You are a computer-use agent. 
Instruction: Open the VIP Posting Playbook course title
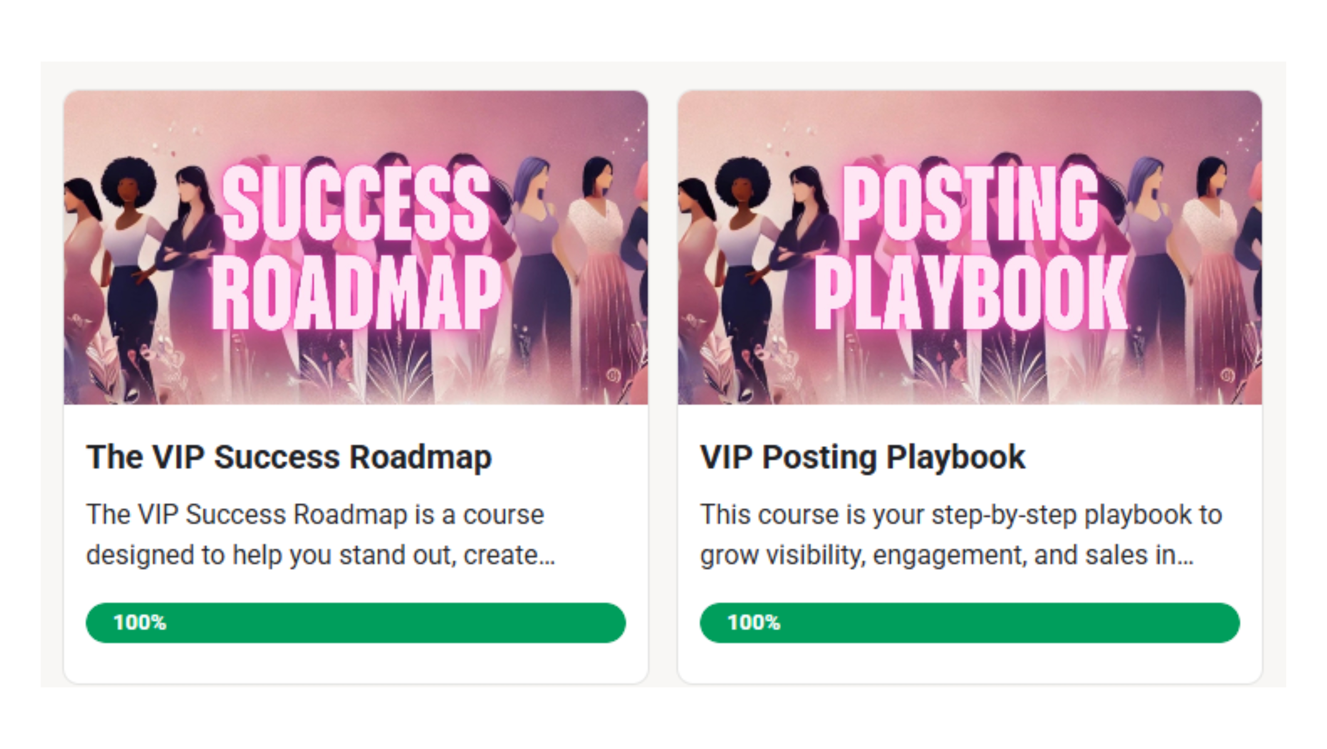point(862,457)
